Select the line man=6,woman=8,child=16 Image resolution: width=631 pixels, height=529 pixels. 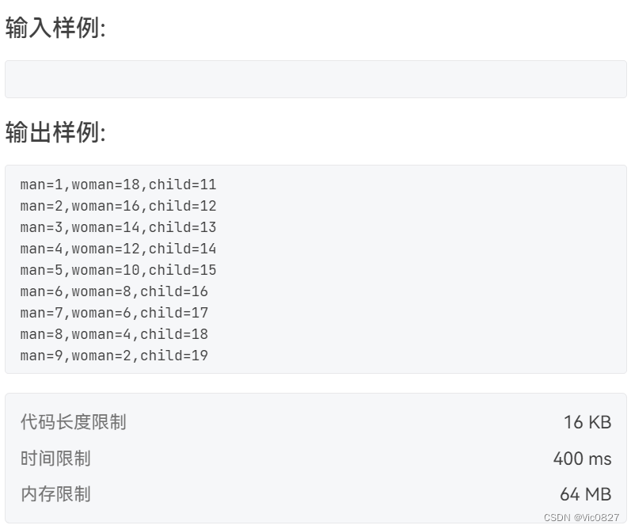(114, 291)
